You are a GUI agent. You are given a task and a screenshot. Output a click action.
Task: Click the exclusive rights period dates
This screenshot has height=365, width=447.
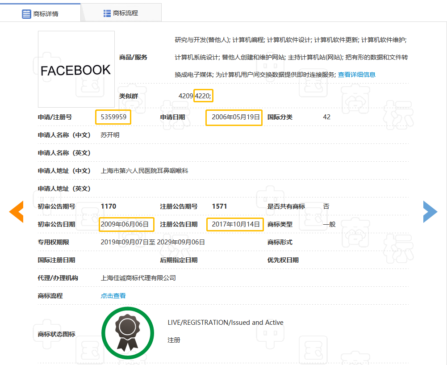click(x=153, y=242)
